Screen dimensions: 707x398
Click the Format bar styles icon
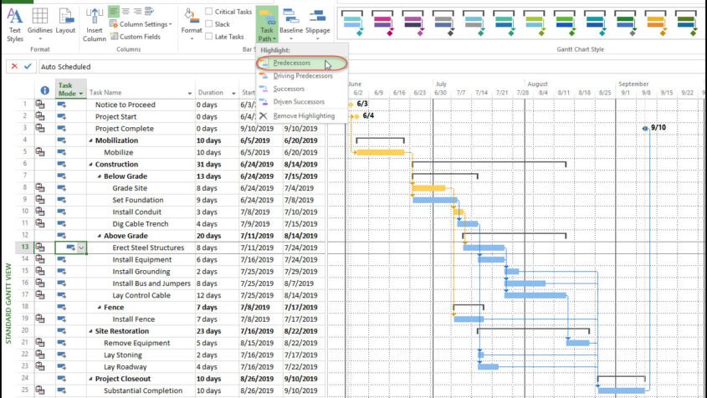192,25
